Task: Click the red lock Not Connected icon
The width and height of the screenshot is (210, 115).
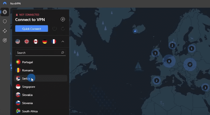Action: 17,15
